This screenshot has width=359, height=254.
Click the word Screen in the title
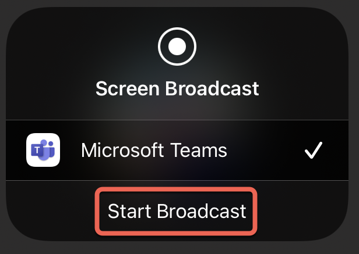[127, 88]
